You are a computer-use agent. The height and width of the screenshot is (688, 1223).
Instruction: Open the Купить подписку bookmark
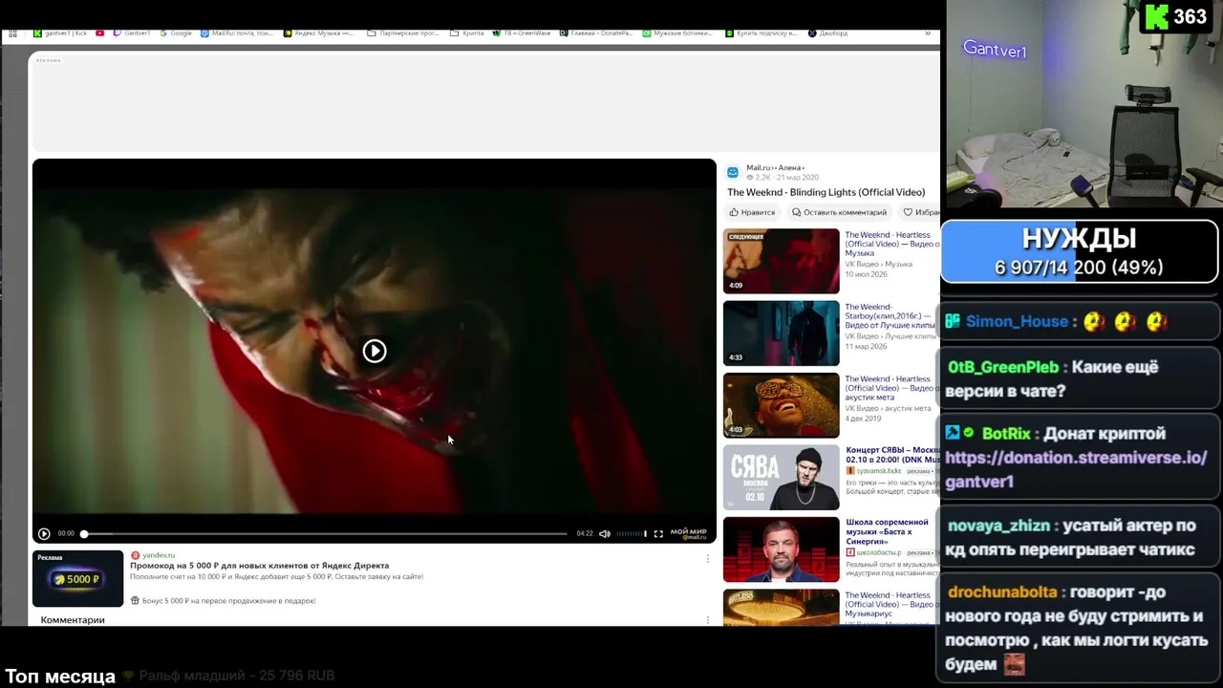pos(762,33)
